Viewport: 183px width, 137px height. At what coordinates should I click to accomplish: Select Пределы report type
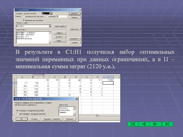63,112
